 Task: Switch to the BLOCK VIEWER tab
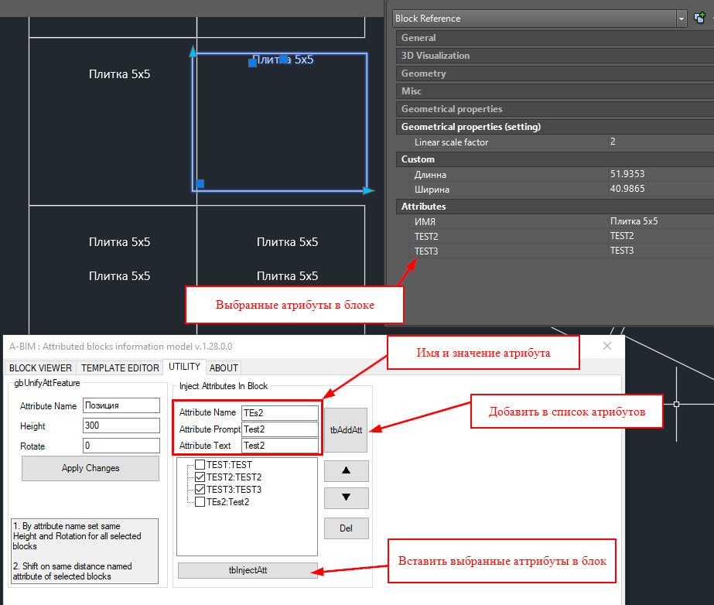coord(40,367)
